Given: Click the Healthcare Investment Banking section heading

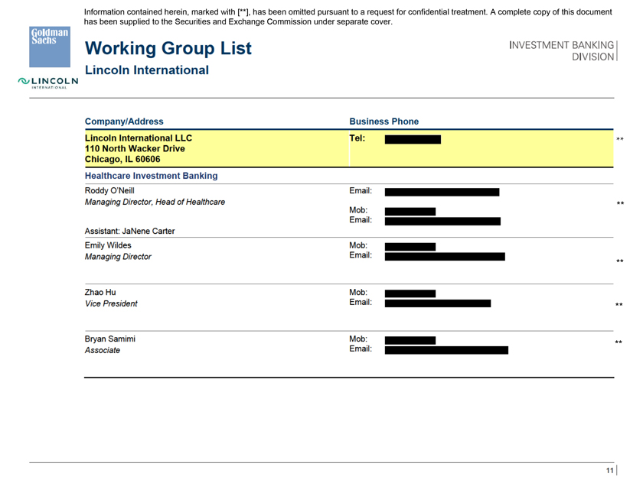Looking at the screenshot, I should pos(151,176).
